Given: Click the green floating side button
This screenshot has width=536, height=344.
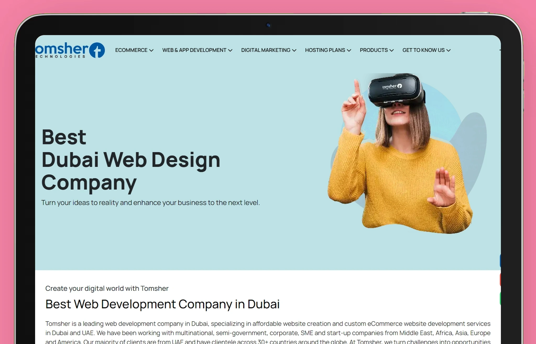Looking at the screenshot, I should [x=500, y=298].
